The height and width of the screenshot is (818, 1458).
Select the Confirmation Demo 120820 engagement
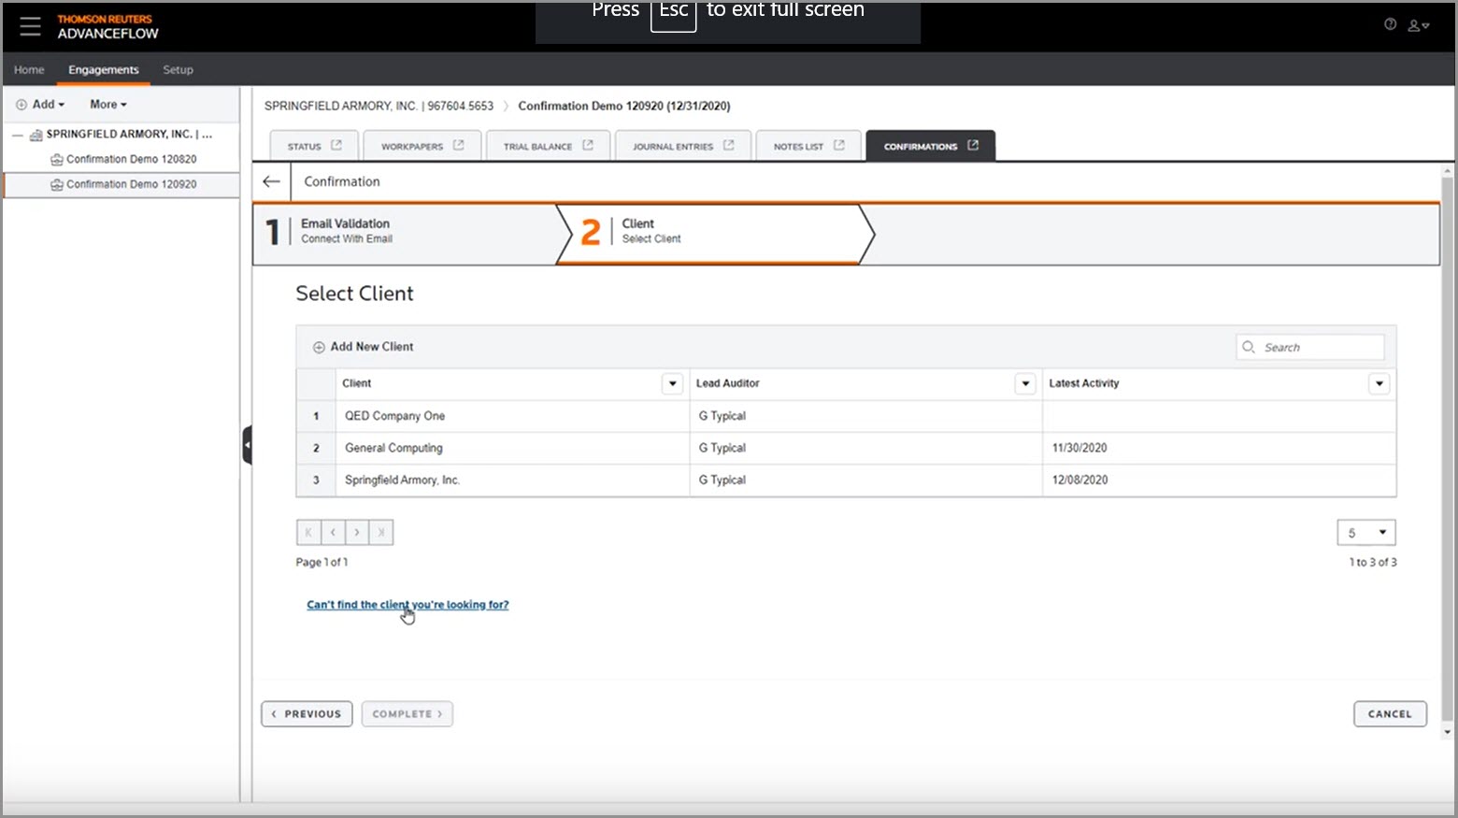click(131, 159)
